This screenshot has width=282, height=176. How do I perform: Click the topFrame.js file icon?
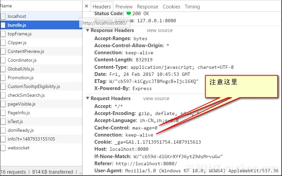tap(3, 34)
